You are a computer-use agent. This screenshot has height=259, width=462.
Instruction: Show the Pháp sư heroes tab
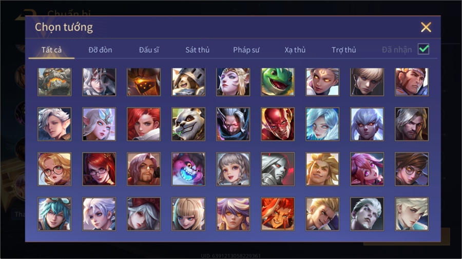click(246, 50)
